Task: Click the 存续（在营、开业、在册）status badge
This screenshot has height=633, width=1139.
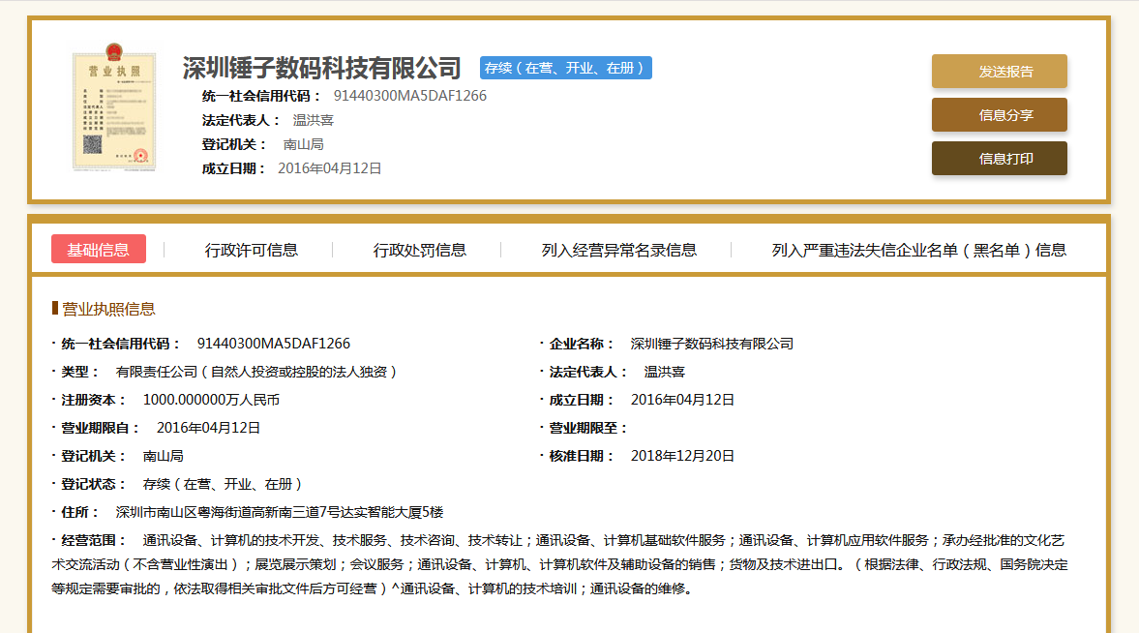Action: click(564, 68)
